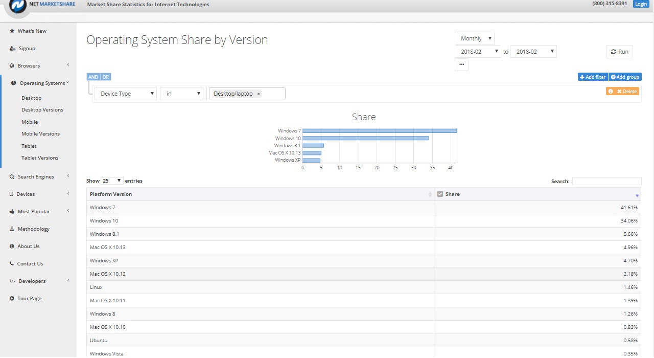Click the pie chart icon beside Operating Systems

[14, 83]
